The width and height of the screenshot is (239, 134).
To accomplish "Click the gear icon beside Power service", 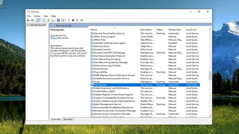I will pos(91,82).
